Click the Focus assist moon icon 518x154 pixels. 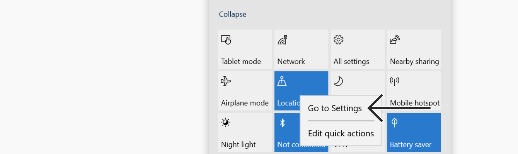point(339,81)
